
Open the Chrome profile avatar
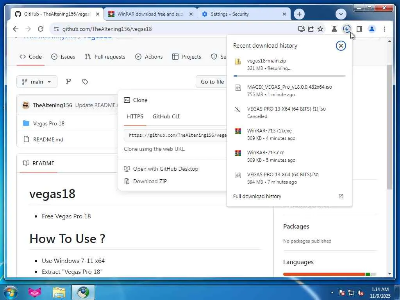click(x=372, y=29)
